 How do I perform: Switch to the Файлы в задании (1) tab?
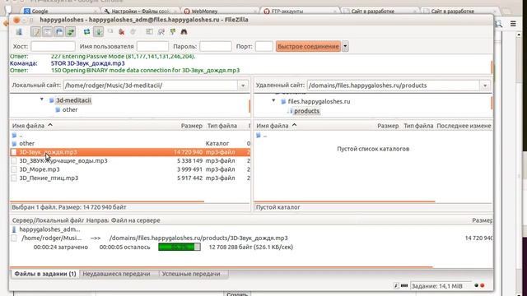point(45,274)
